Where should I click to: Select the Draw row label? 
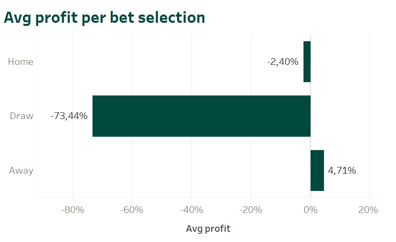coord(22,116)
